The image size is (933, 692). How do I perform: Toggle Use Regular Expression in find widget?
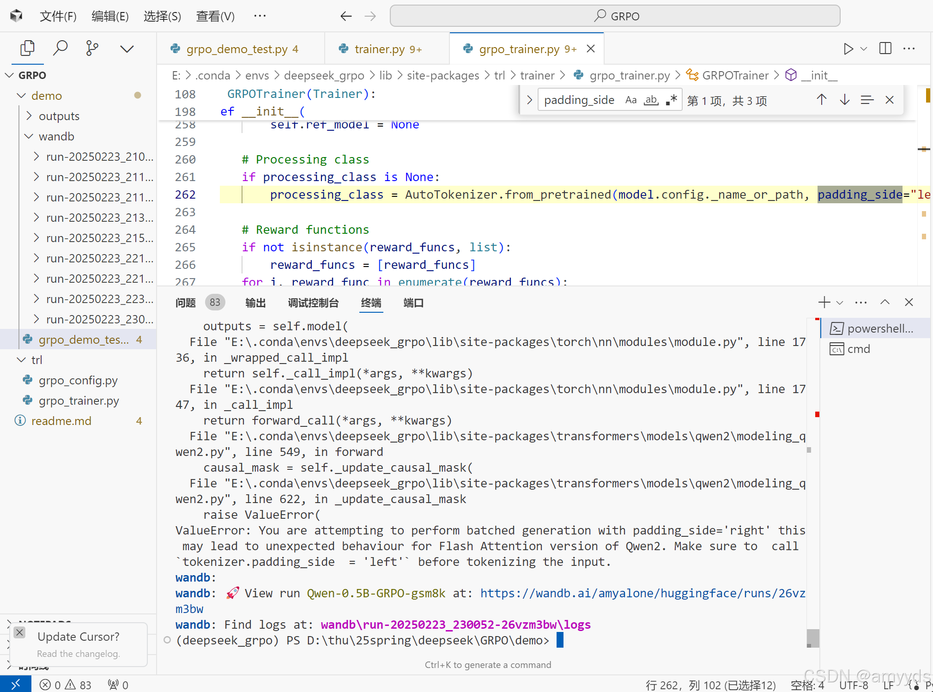pos(672,100)
